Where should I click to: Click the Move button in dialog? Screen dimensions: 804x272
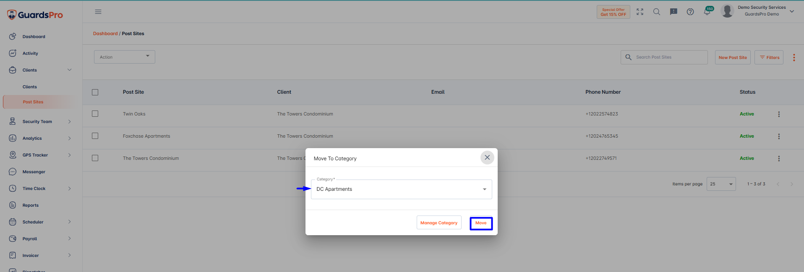pos(481,223)
